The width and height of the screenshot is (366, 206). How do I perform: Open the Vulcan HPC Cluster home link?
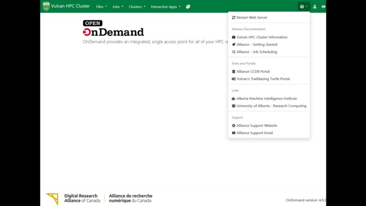click(70, 6)
